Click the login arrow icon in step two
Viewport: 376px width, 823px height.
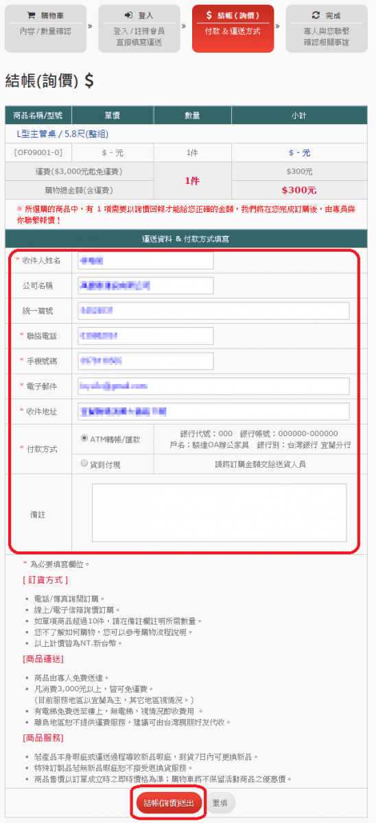128,14
